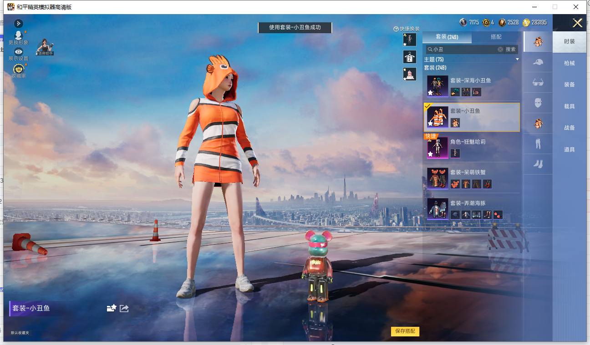Maximize the 和平精英模拟器 window
The height and width of the screenshot is (345, 590).
[555, 7]
